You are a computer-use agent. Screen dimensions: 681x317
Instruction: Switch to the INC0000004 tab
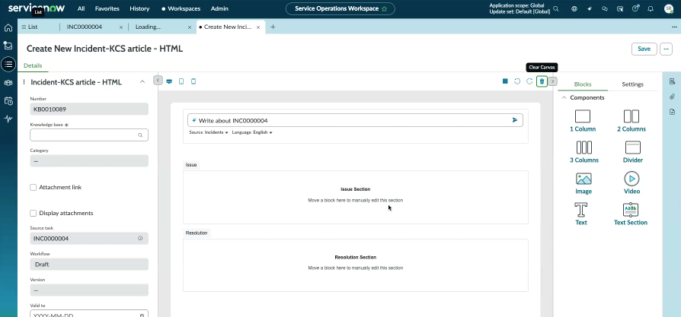pyautogui.click(x=85, y=27)
